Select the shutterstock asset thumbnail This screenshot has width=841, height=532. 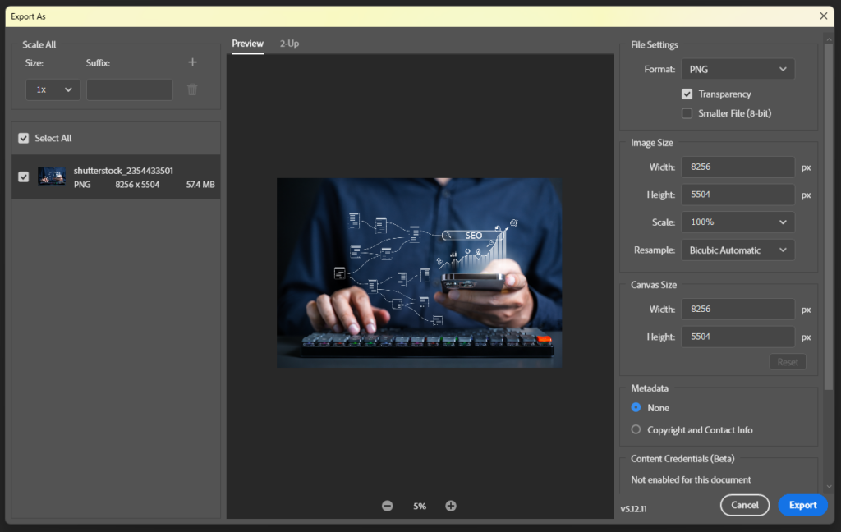(x=52, y=176)
